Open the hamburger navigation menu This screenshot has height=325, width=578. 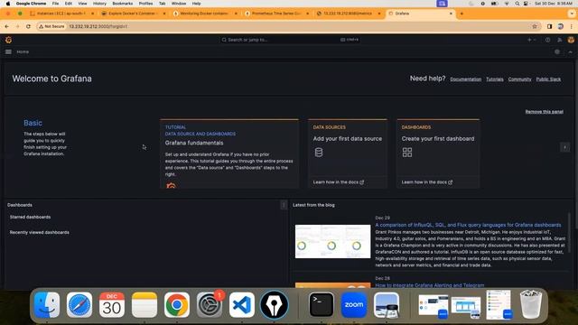[x=8, y=52]
